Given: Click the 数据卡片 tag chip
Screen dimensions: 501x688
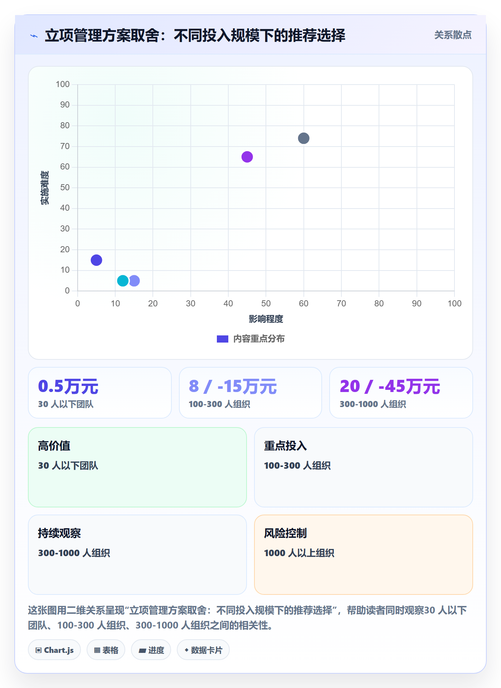Looking at the screenshot, I should point(203,650).
